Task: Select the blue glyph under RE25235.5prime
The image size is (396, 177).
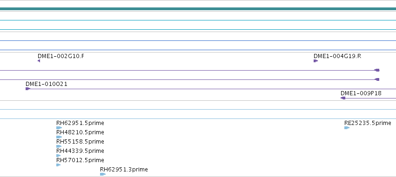Action: [347, 128]
